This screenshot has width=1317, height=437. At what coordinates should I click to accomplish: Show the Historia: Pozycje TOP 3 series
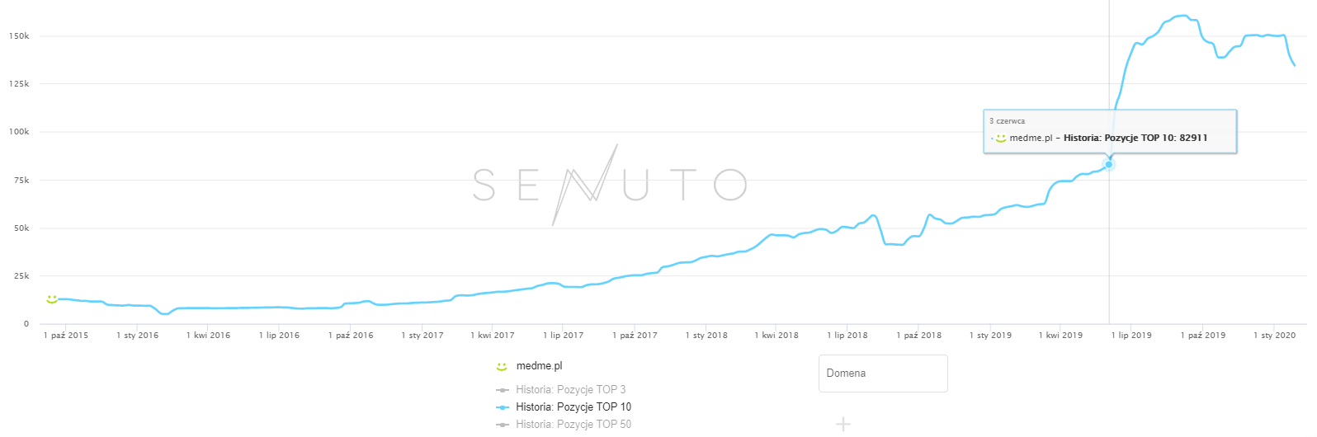570,390
